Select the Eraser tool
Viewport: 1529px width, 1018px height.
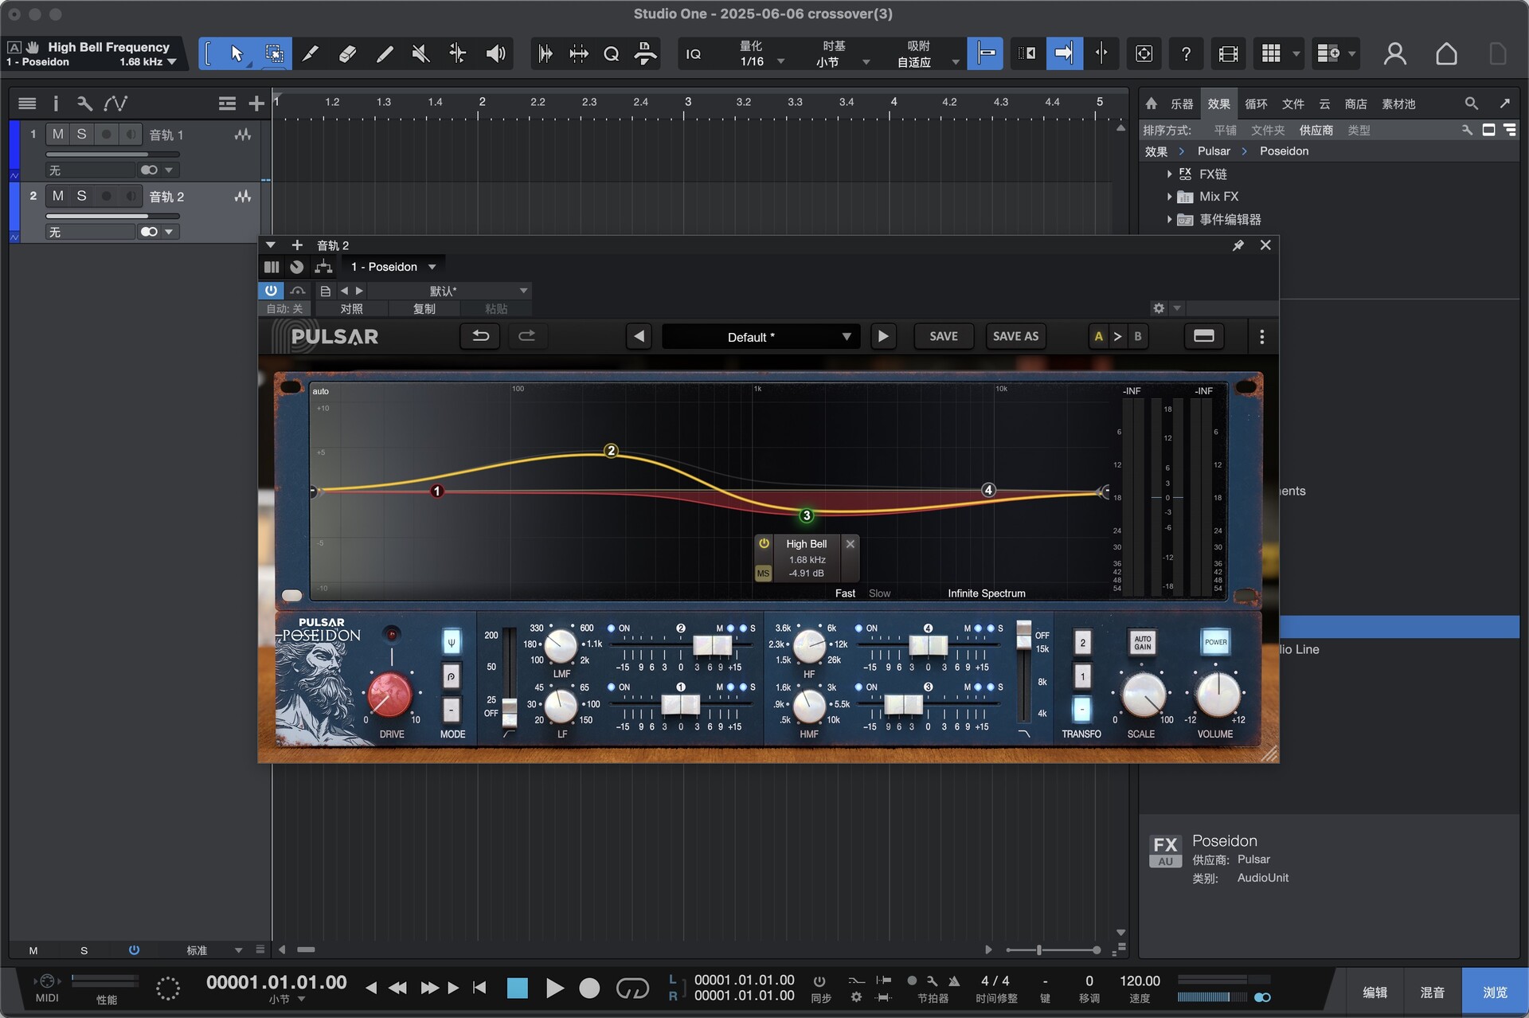(347, 53)
